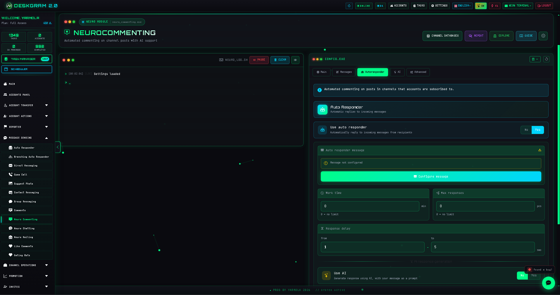560x295 pixels.
Task: Expand the Promotion section
Action: [x=26, y=276]
